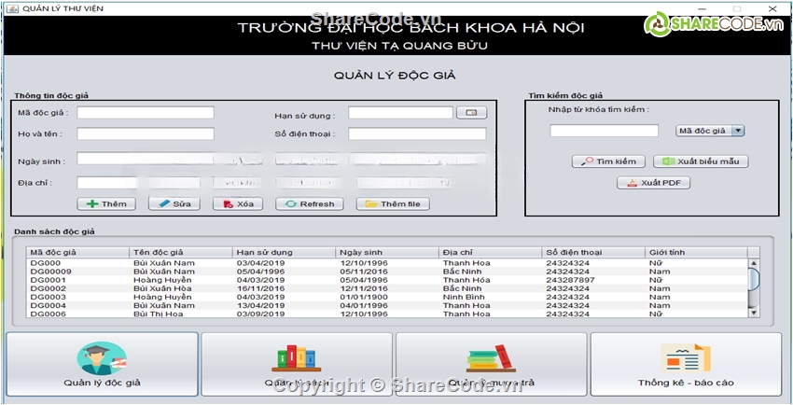The height and width of the screenshot is (405, 793).
Task: Click the Xuất biểu mẫu Excel button
Action: pyautogui.click(x=701, y=161)
